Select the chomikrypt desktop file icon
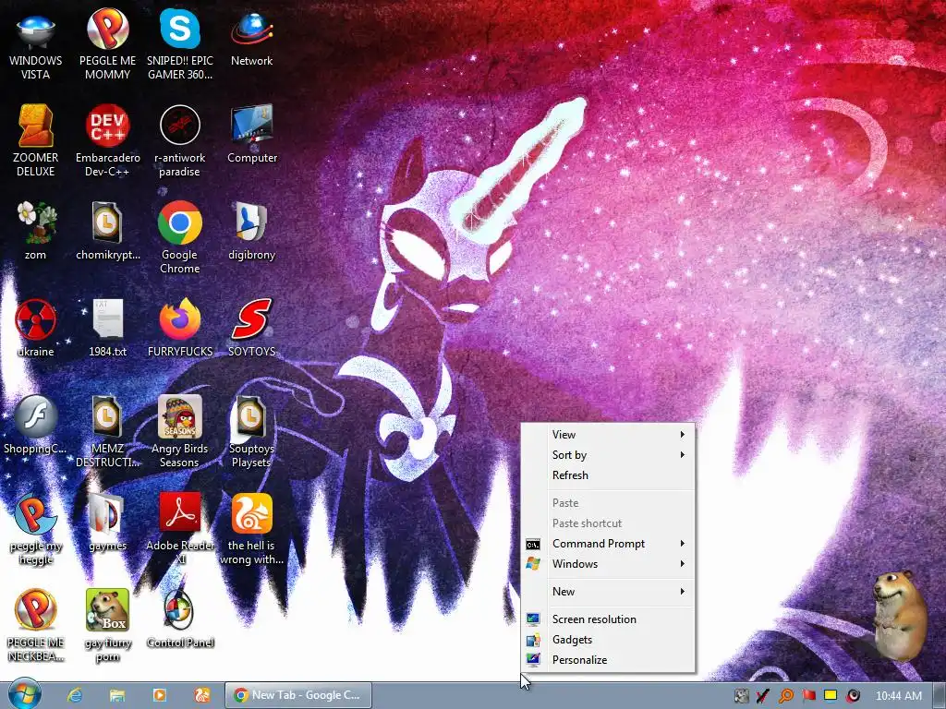 [107, 232]
